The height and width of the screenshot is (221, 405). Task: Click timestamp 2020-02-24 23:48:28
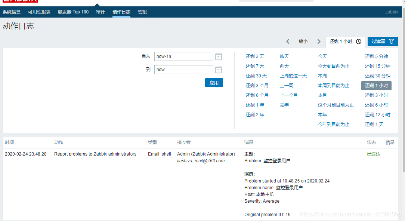click(25, 154)
